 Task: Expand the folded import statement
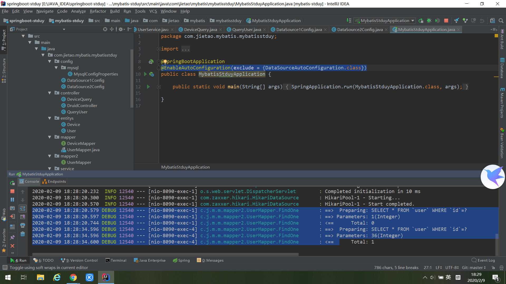click(159, 49)
